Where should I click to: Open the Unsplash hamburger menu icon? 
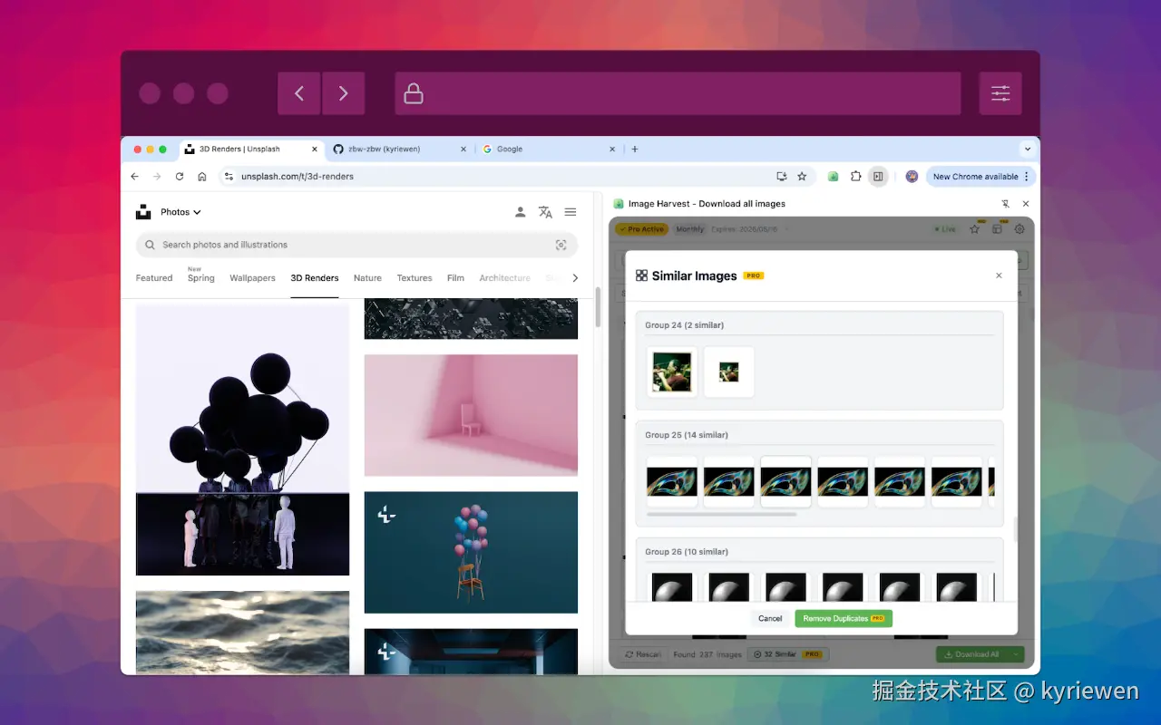571,211
